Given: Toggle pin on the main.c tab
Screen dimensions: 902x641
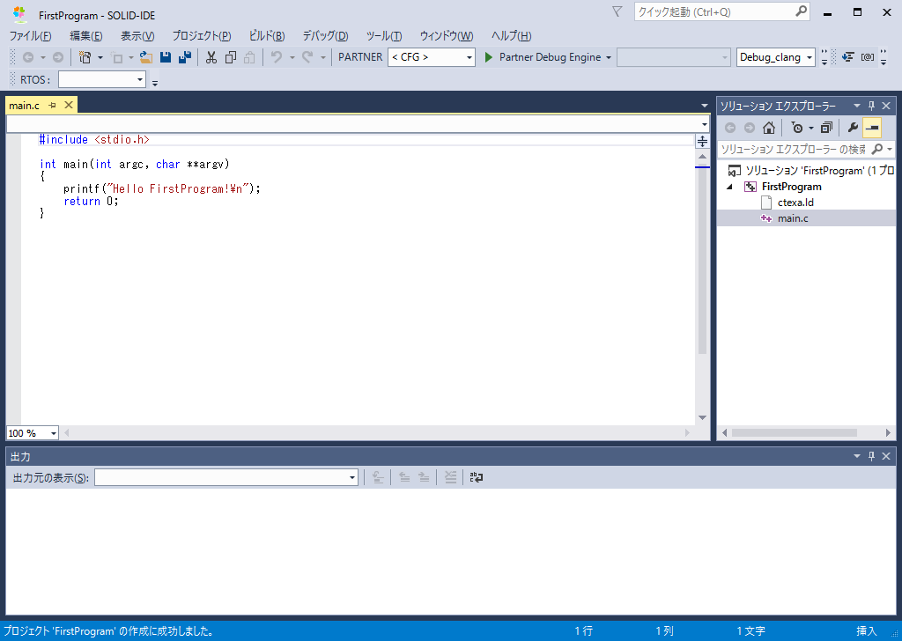Looking at the screenshot, I should 53,106.
